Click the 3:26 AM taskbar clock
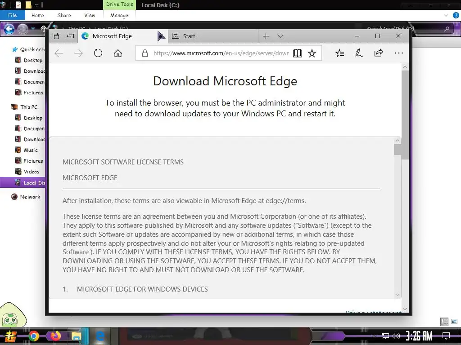Viewport: 461px width, 345px height. point(419,336)
